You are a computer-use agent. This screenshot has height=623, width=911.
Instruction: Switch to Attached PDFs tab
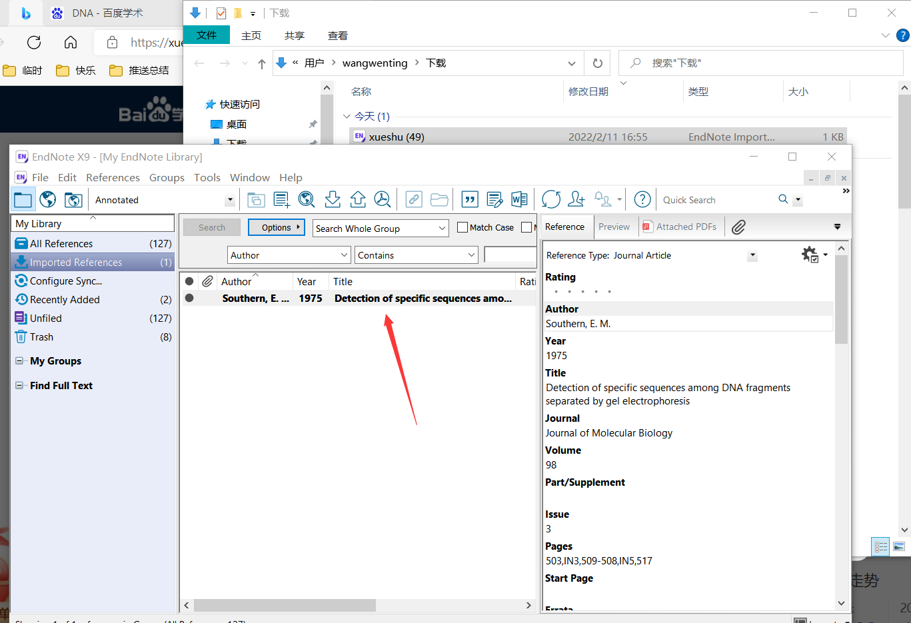click(x=680, y=227)
